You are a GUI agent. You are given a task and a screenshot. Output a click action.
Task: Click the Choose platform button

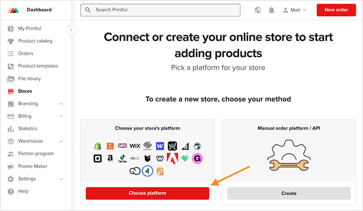point(147,193)
